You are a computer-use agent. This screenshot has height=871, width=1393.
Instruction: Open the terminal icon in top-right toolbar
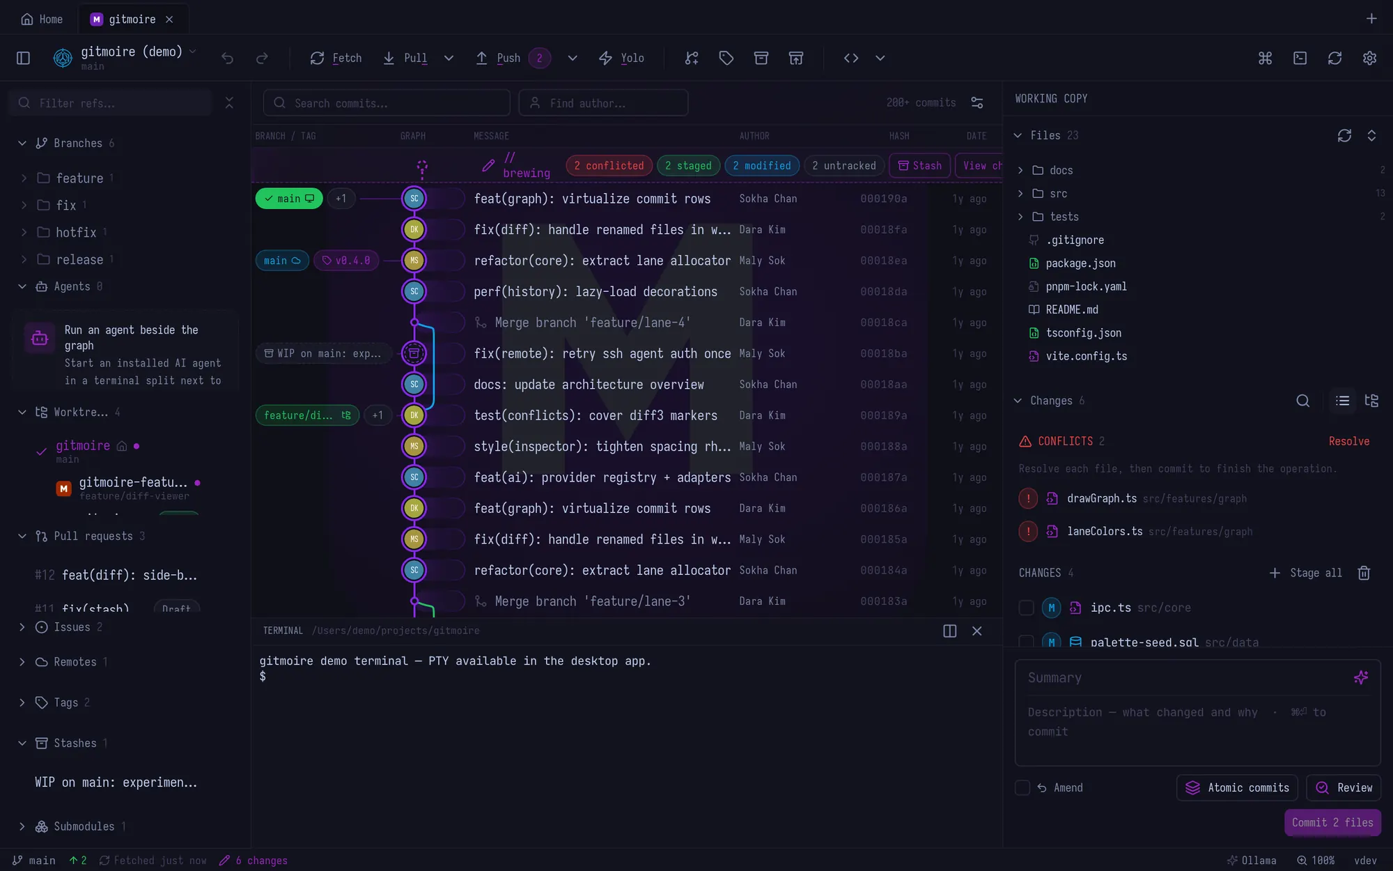click(1300, 58)
